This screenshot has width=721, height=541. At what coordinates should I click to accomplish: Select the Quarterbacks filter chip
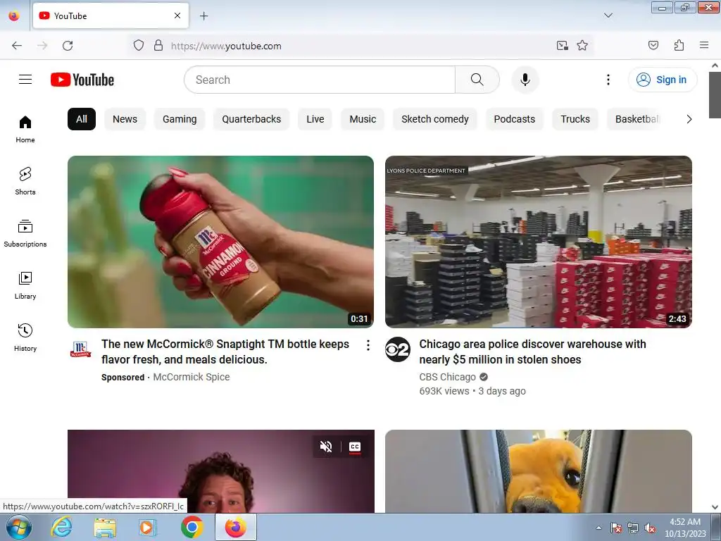(251, 119)
